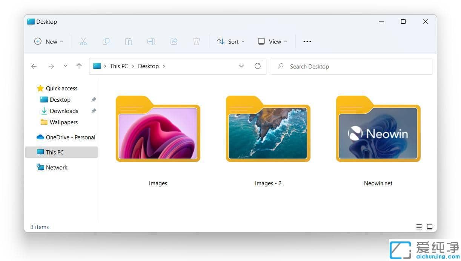Open the New item dropdown
Screen dimensions: 461x261
tap(49, 41)
